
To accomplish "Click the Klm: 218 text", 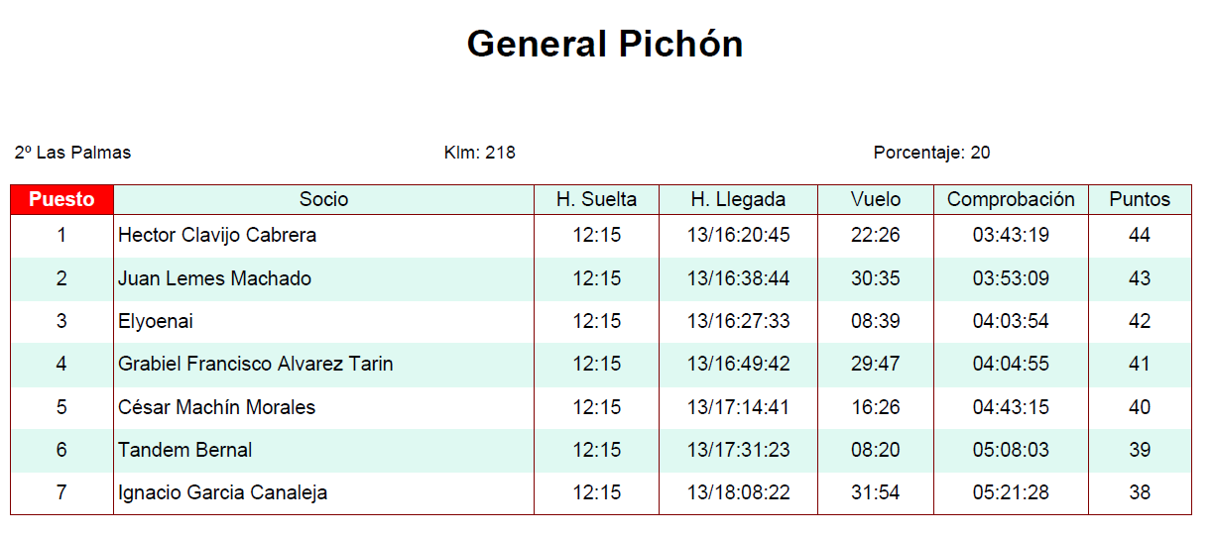I will (x=479, y=153).
